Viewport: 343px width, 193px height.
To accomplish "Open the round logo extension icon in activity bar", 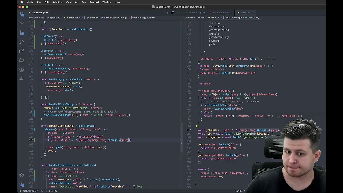I will coord(21,69).
